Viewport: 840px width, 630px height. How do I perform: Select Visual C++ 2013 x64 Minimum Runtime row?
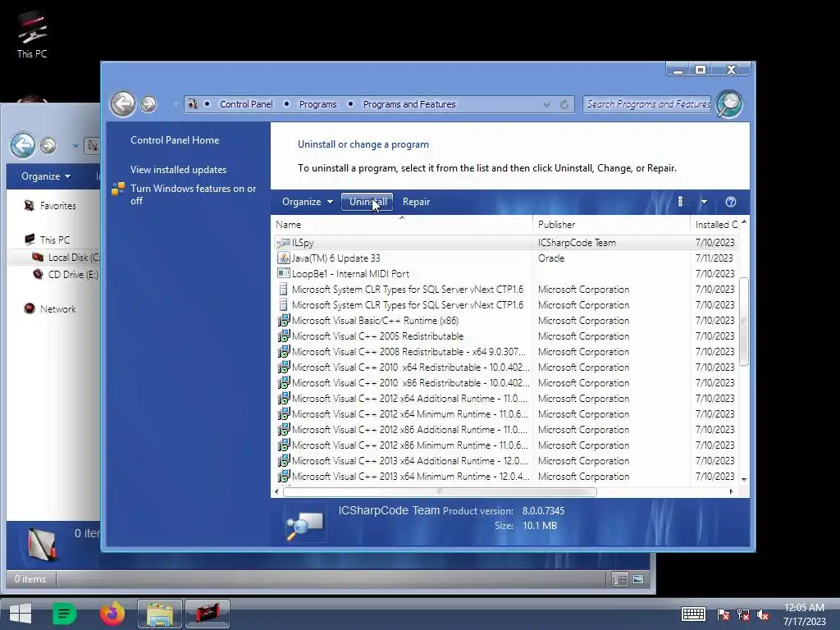pos(504,477)
